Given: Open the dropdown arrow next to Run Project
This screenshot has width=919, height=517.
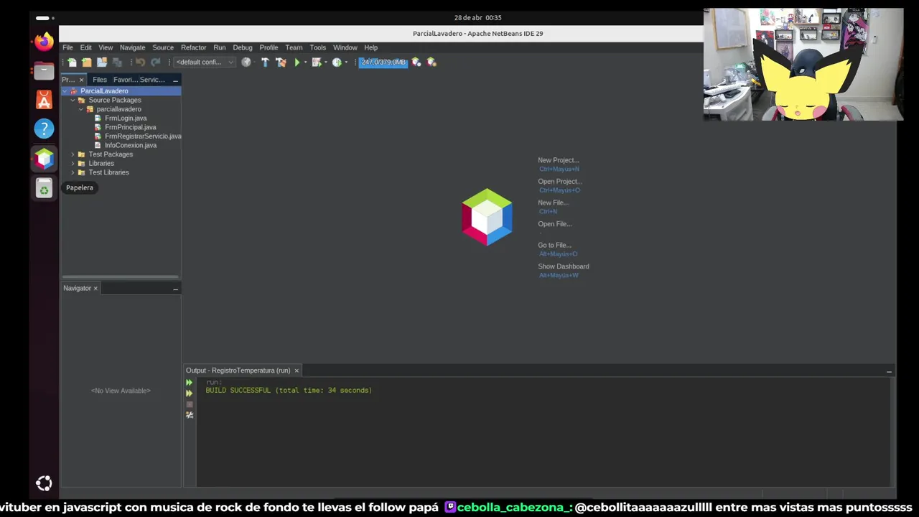Looking at the screenshot, I should click(305, 62).
